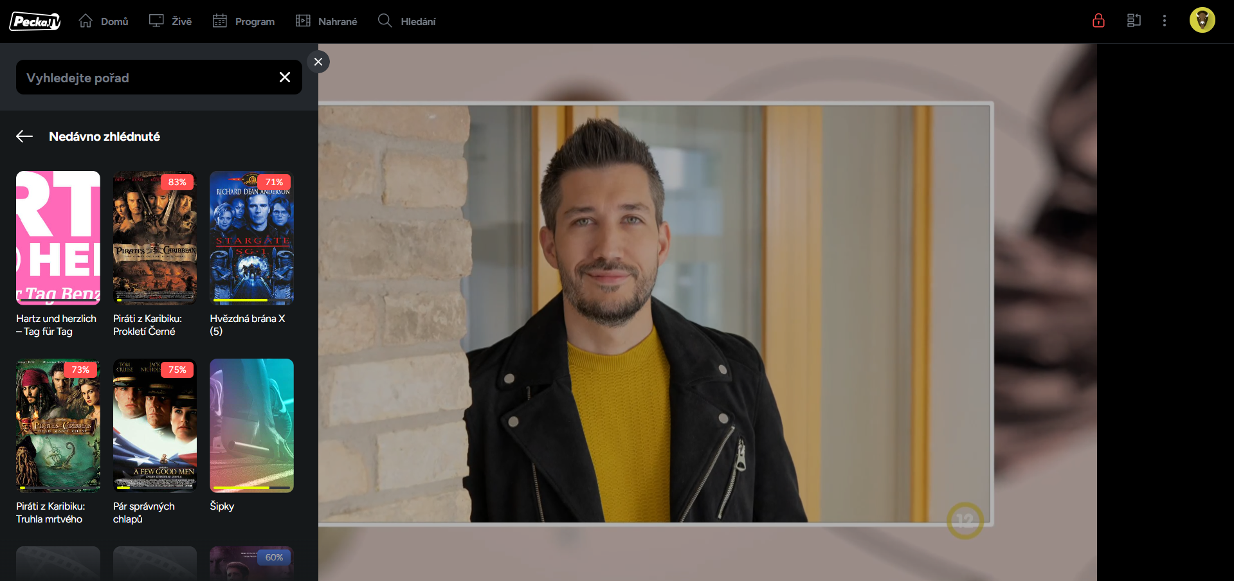Image resolution: width=1234 pixels, height=581 pixels.
Task: Clear the search field with the X
Action: click(x=285, y=77)
